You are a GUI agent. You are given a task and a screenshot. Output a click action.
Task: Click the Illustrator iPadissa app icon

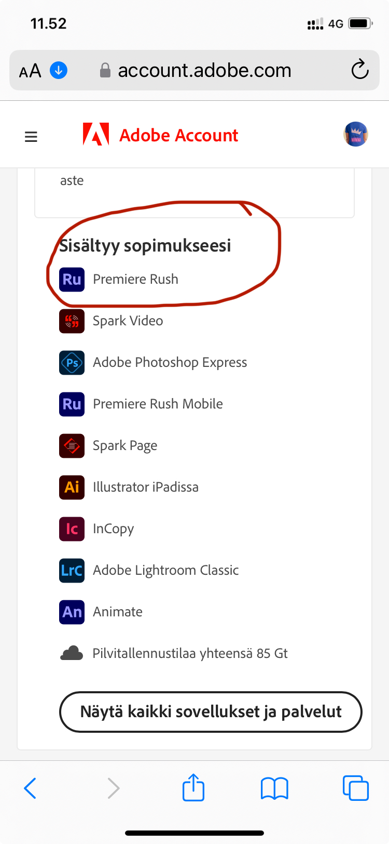[x=72, y=487]
